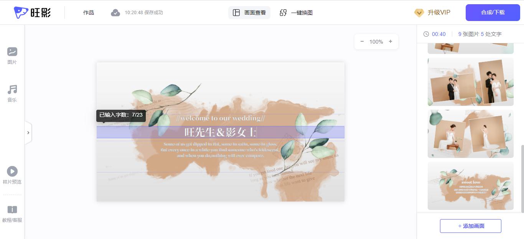Screen dimensions: 524x239
Task: Expand the collapsed left side panel arrow
Action: click(28, 133)
